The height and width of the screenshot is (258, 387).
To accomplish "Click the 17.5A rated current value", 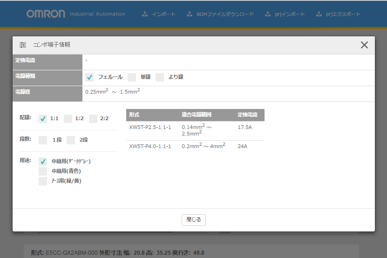I will pos(245,128).
